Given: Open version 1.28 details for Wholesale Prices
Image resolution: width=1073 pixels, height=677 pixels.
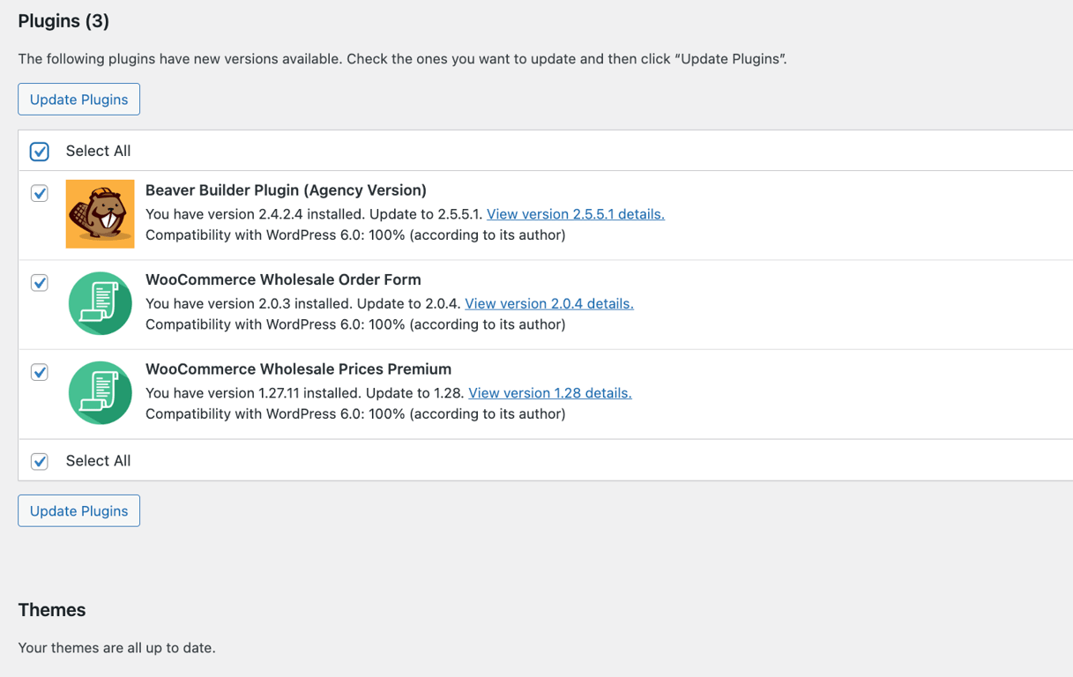Looking at the screenshot, I should click(x=549, y=392).
